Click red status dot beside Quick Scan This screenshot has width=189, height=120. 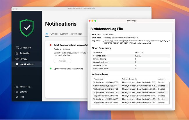point(51,45)
